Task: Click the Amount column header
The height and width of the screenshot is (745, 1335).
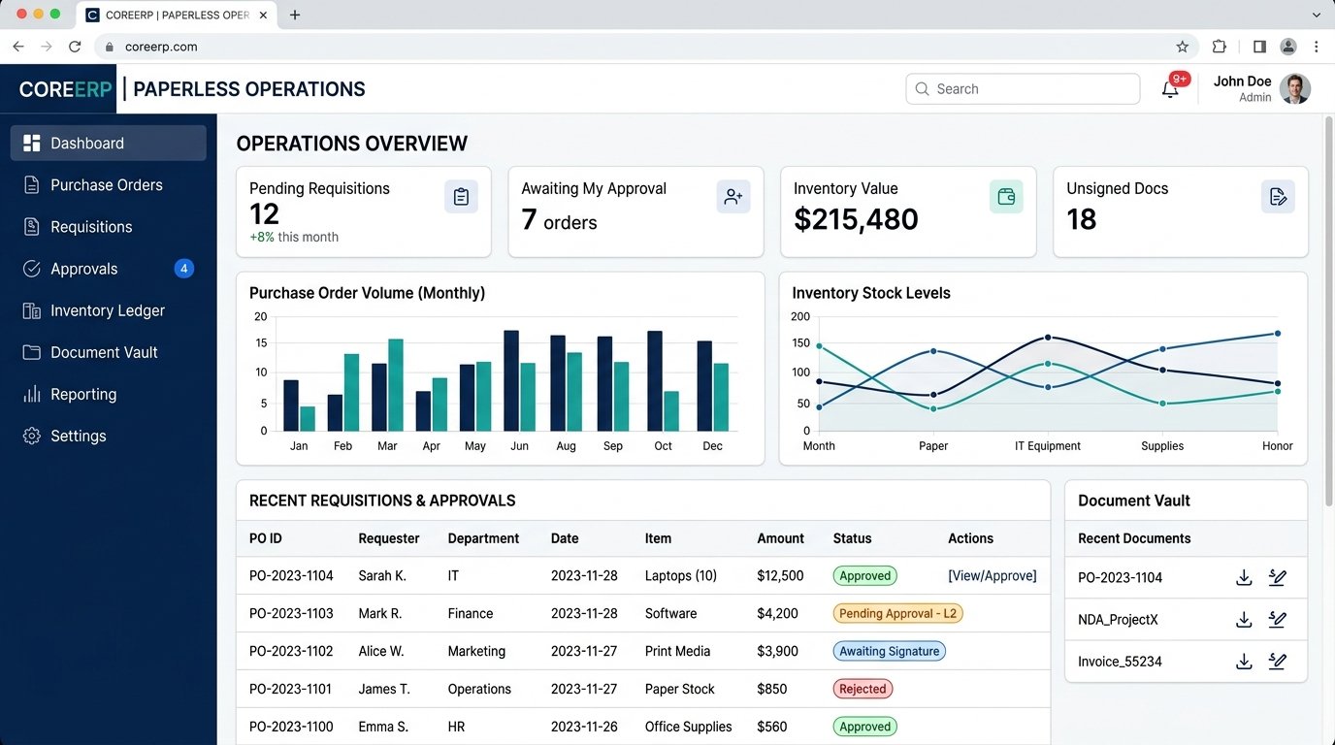Action: (781, 538)
